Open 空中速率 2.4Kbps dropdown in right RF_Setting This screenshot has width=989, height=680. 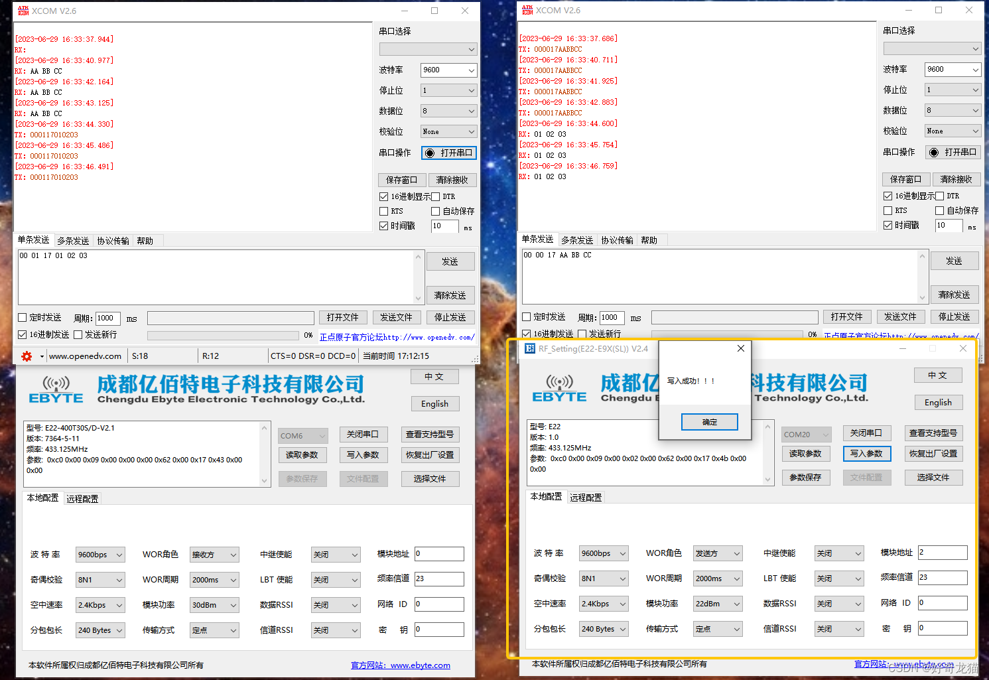tap(604, 604)
